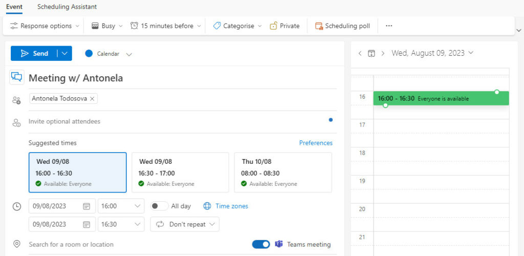The image size is (524, 256).
Task: Edit the Meeting w/ Antonela title
Action: [183, 78]
